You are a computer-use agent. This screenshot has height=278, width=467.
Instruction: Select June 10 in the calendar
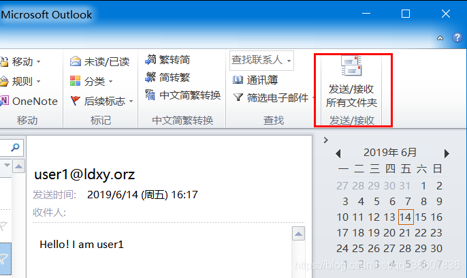342,217
